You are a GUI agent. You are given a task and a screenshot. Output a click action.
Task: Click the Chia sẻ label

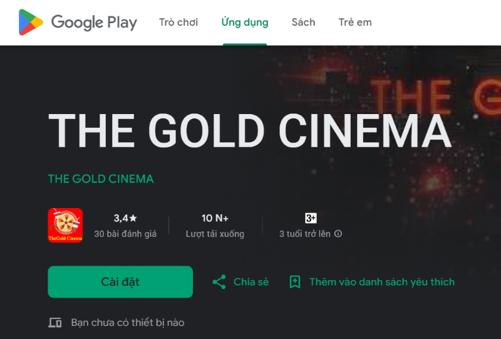pyautogui.click(x=251, y=282)
